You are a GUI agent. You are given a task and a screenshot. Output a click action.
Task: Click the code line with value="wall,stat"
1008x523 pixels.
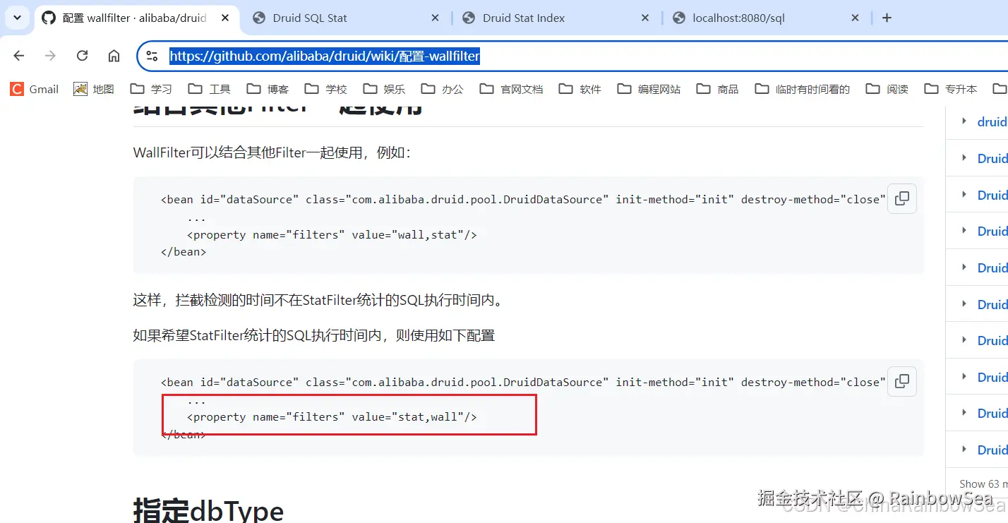coord(332,234)
